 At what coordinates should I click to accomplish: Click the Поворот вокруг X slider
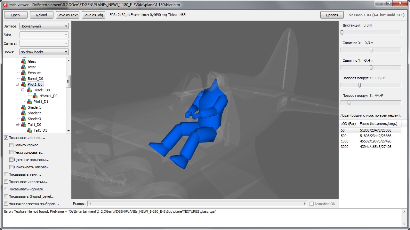click(x=359, y=85)
